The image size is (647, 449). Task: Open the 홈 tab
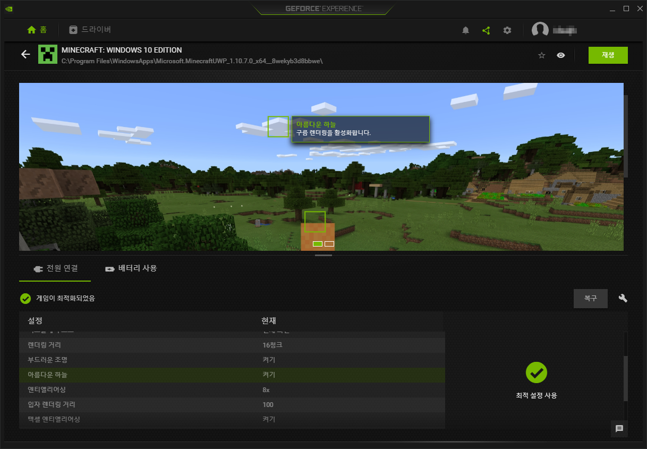click(37, 30)
